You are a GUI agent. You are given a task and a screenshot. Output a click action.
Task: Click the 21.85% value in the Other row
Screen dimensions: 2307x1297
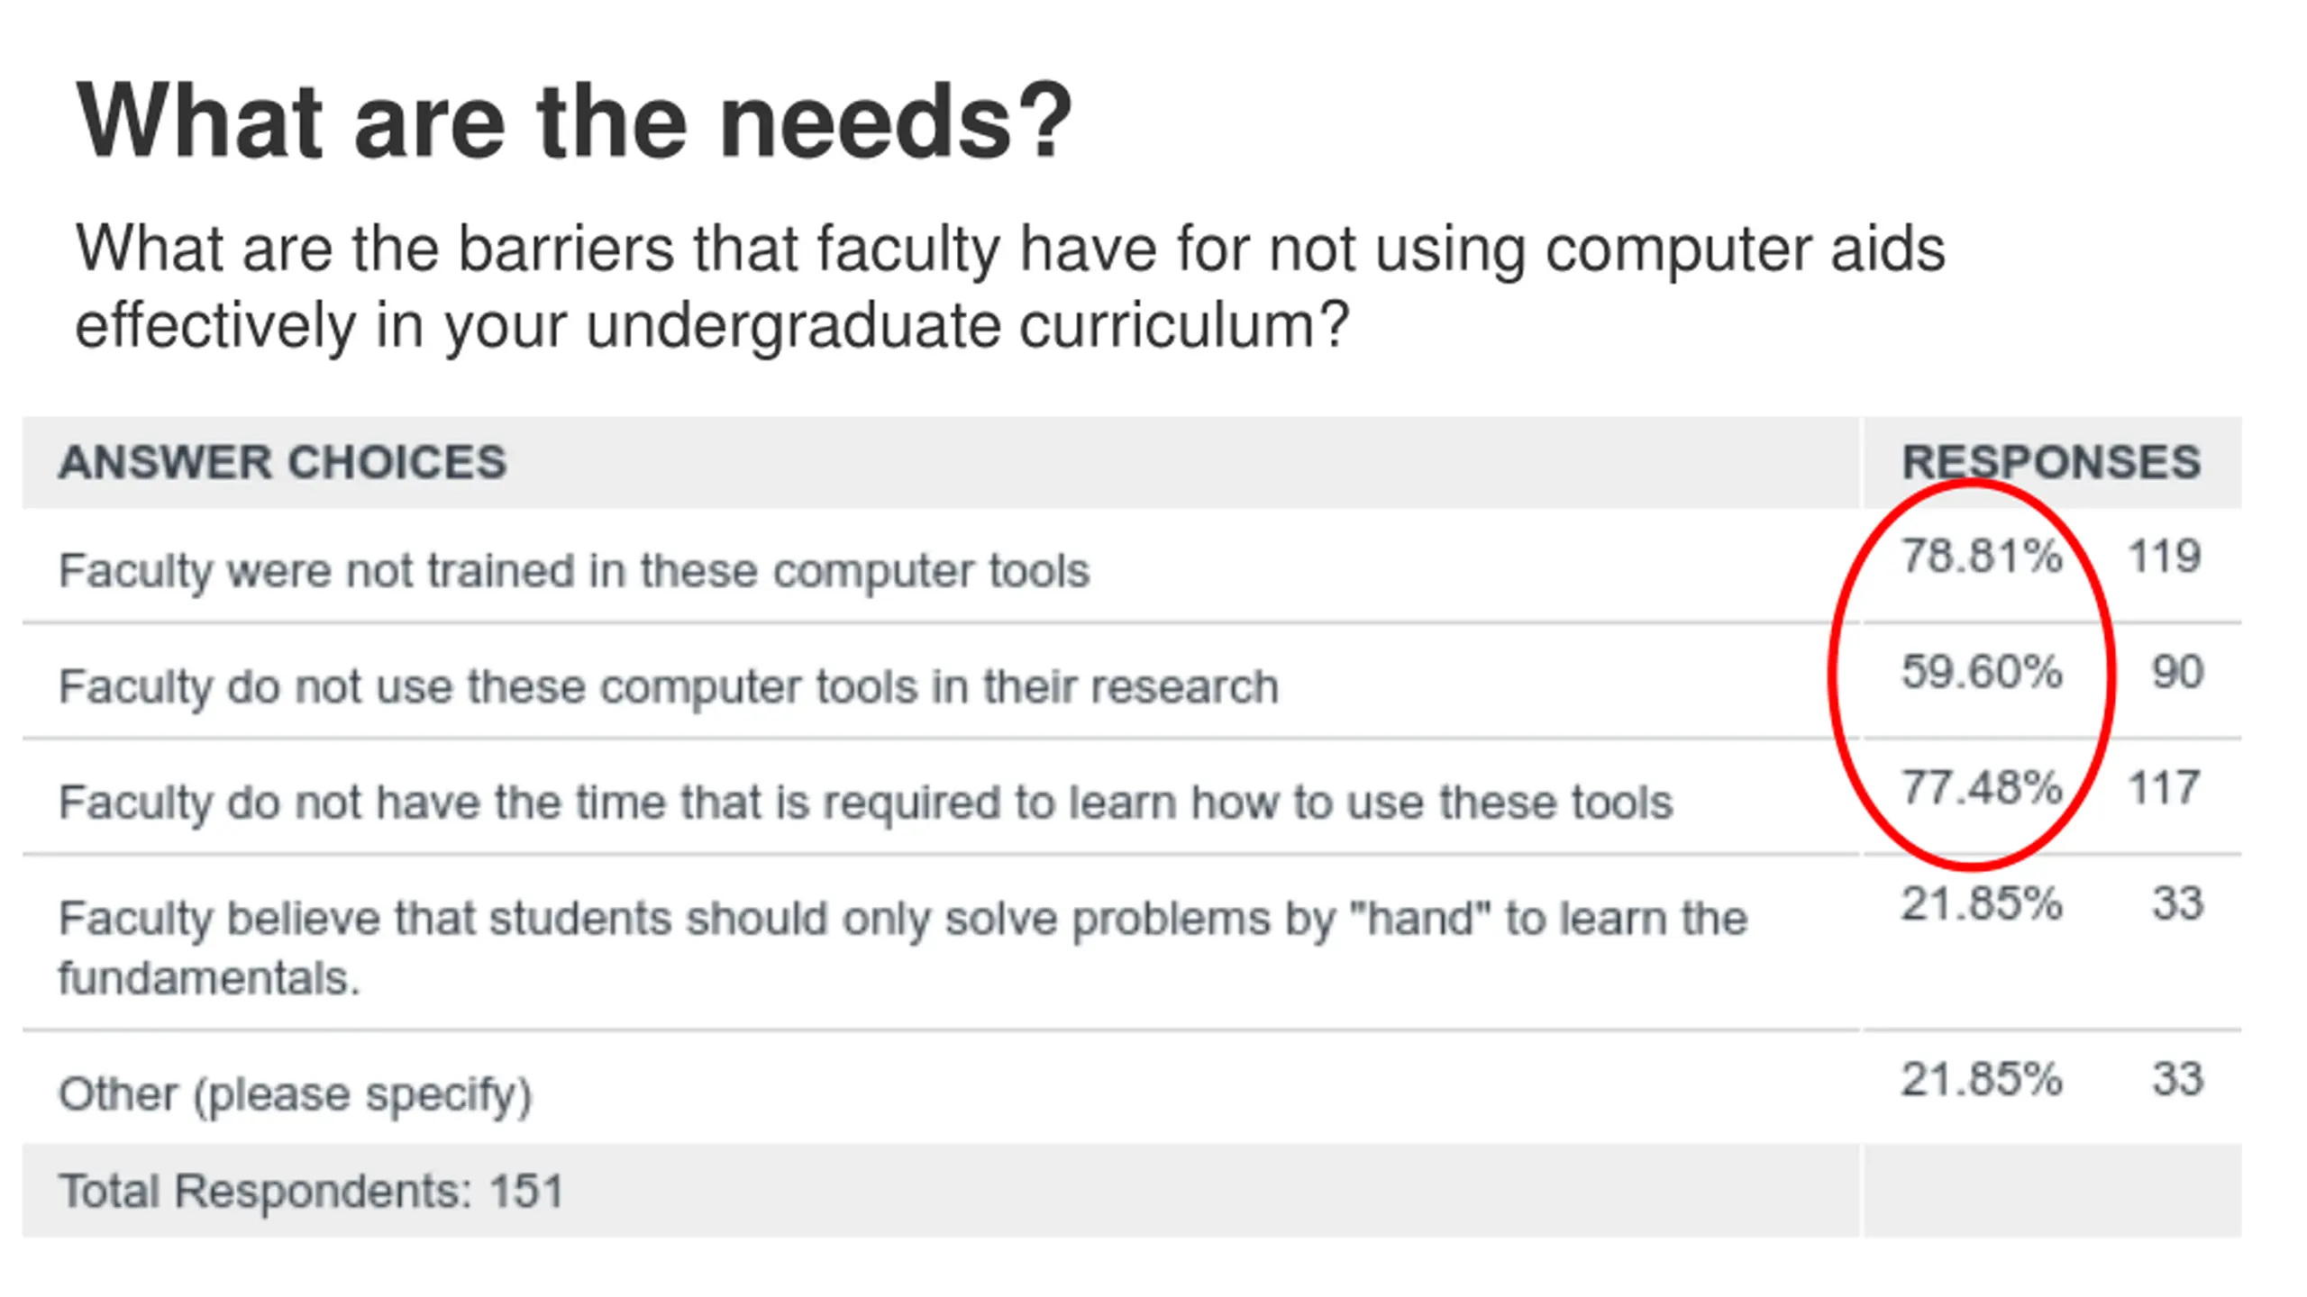[x=1982, y=1079]
